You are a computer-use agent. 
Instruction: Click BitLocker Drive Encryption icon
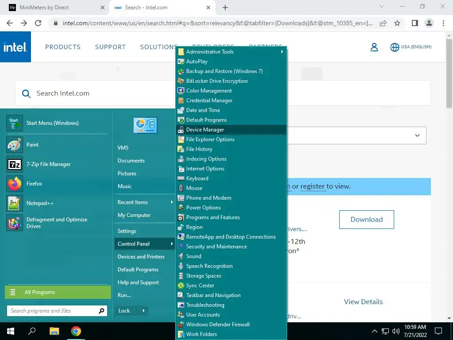(181, 81)
